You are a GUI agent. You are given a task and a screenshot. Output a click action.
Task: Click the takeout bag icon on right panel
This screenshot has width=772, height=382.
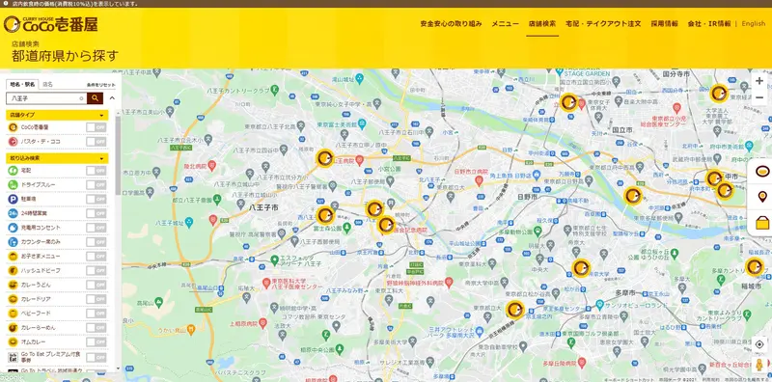pyautogui.click(x=762, y=223)
